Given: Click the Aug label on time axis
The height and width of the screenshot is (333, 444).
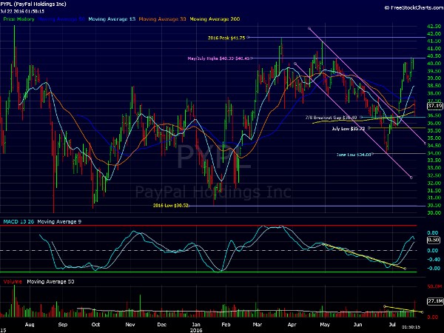Looking at the screenshot, I should pyautogui.click(x=30, y=325).
